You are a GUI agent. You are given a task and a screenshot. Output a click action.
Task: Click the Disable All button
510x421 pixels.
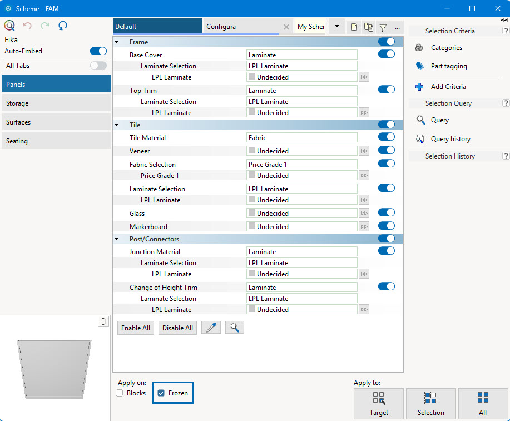tap(177, 328)
